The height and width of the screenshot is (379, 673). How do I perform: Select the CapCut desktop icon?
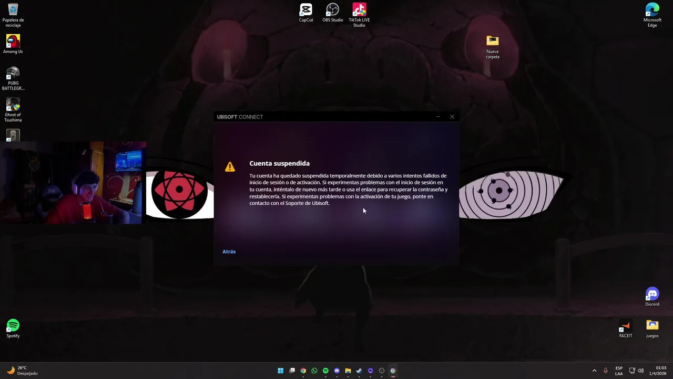(306, 13)
